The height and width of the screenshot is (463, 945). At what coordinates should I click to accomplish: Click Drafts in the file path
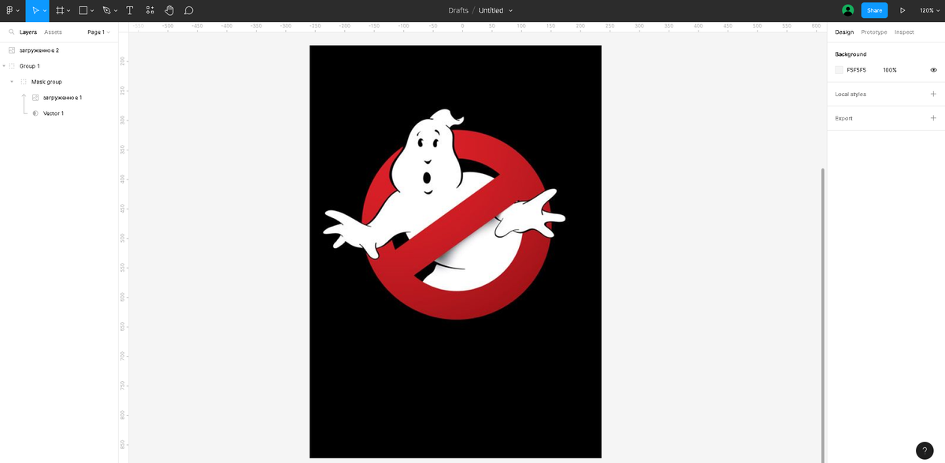458,10
